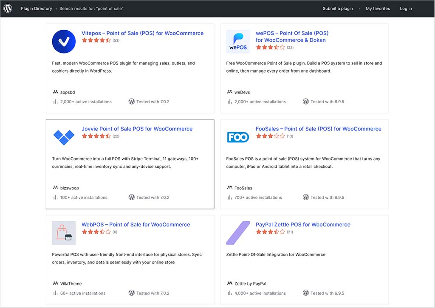Click '700+ active installations' text

point(258,198)
